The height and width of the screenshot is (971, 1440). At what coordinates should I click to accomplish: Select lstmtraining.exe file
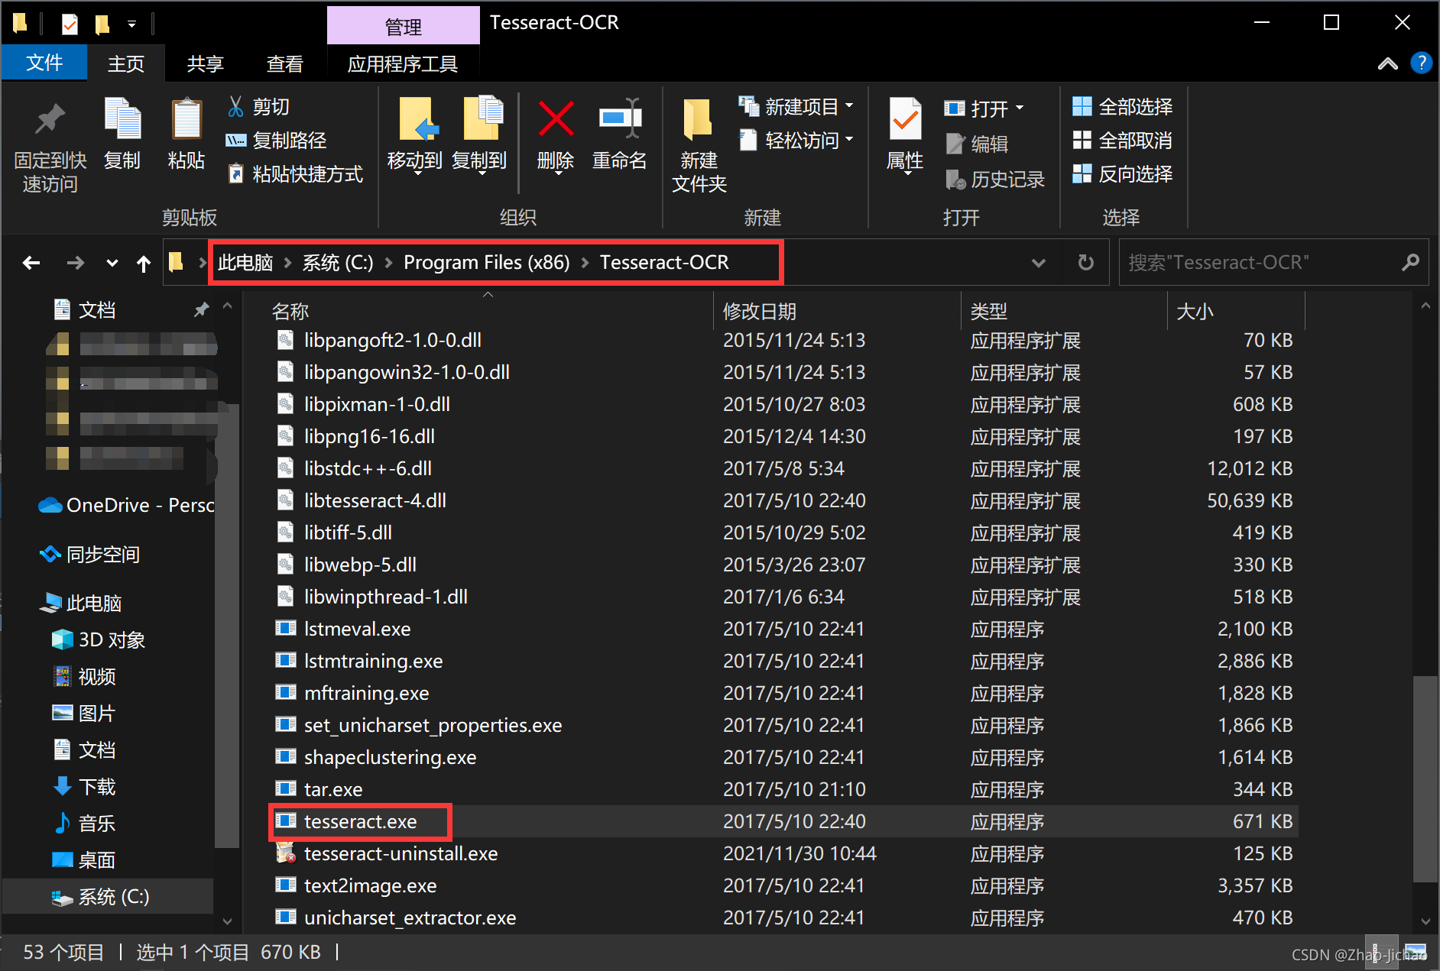pyautogui.click(x=373, y=661)
